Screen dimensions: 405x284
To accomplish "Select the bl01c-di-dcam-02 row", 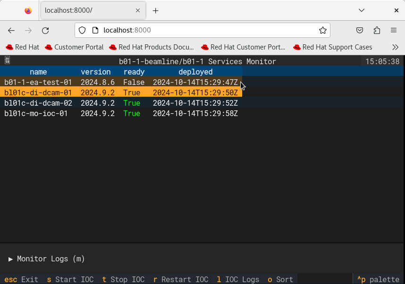I will 121,103.
